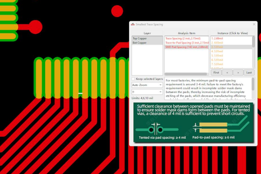261x174 pixels.
Task: Click the pad-to-pad spacing diagram
Action: 213,128
